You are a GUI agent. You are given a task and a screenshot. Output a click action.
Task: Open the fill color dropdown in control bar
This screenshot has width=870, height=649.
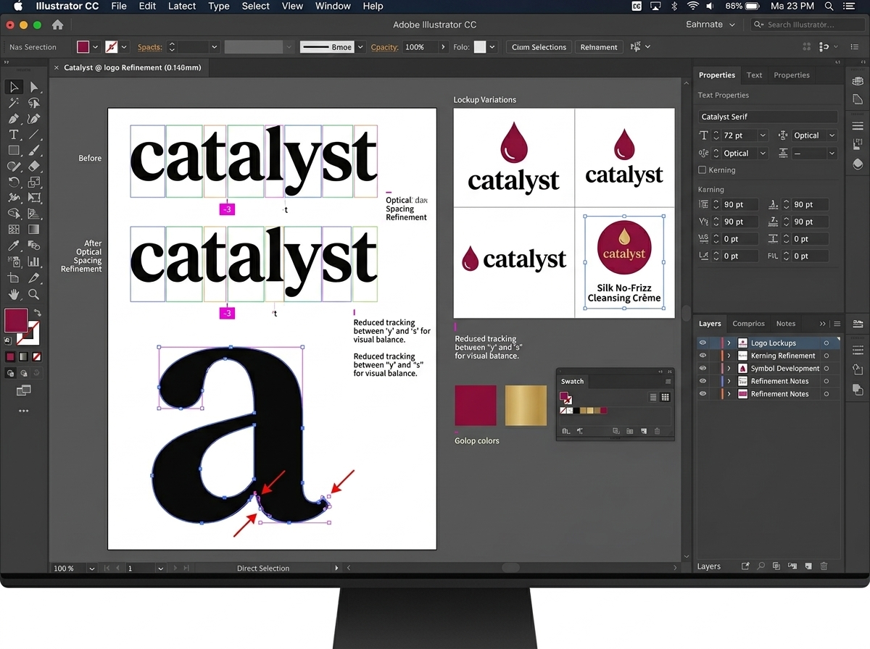[96, 47]
